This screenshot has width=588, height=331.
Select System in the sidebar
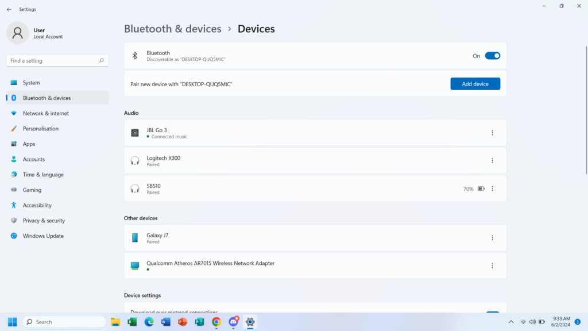click(31, 83)
